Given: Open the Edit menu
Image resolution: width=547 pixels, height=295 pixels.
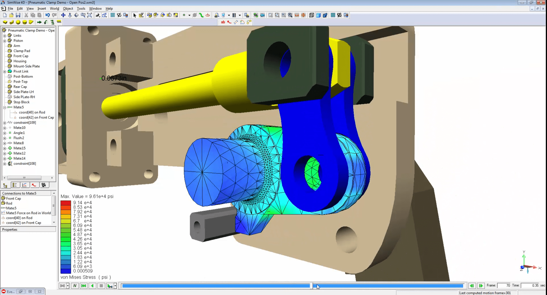Looking at the screenshot, I should [20, 9].
